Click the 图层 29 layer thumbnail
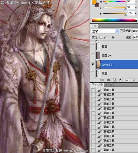 point(98,55)
